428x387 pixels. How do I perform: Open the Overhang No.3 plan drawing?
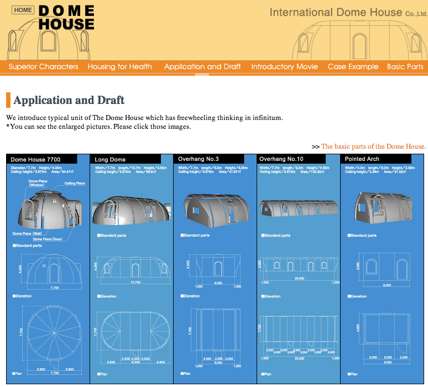216,338
